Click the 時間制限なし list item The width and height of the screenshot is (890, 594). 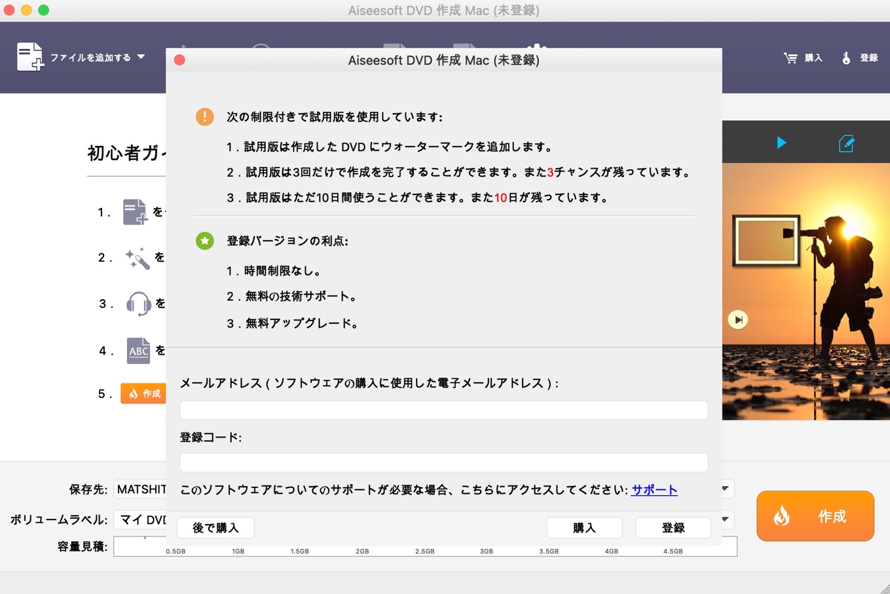274,271
